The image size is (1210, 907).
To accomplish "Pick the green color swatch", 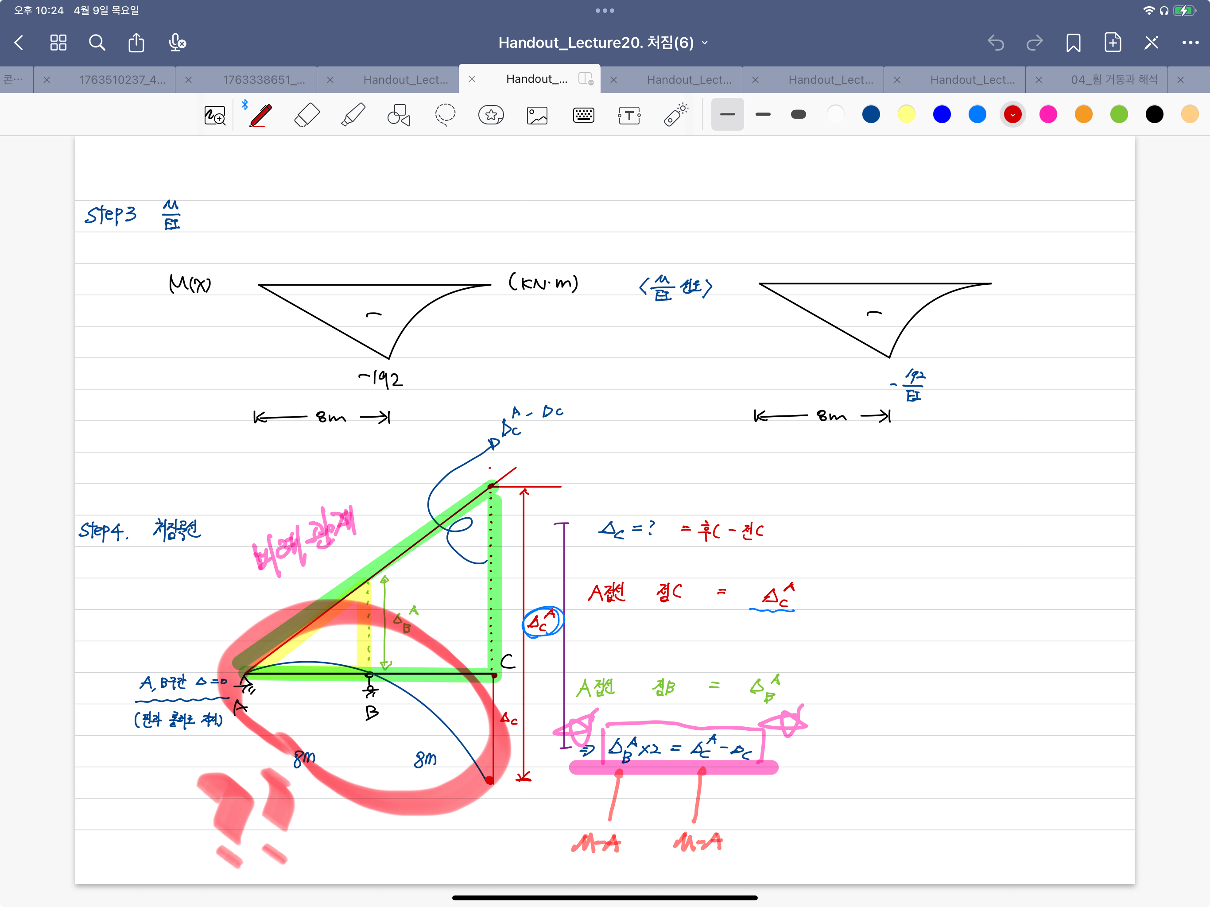I will 1119,114.
